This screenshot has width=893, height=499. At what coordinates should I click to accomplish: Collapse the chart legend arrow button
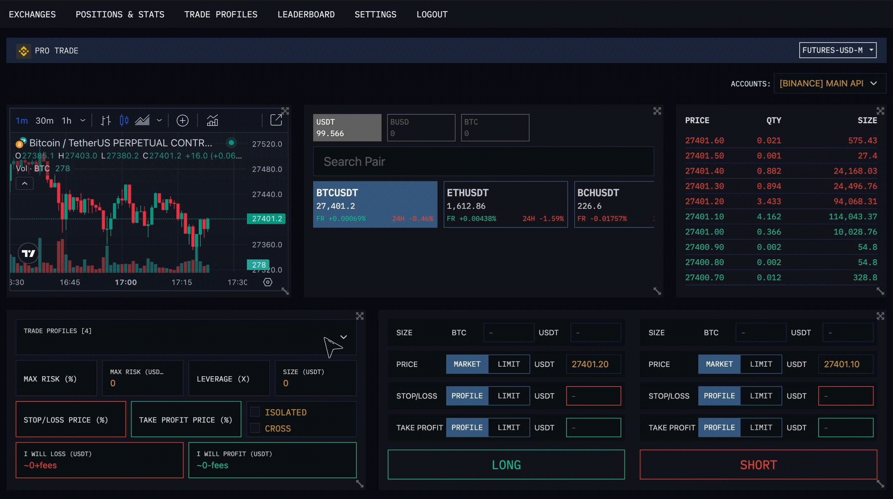coord(24,183)
